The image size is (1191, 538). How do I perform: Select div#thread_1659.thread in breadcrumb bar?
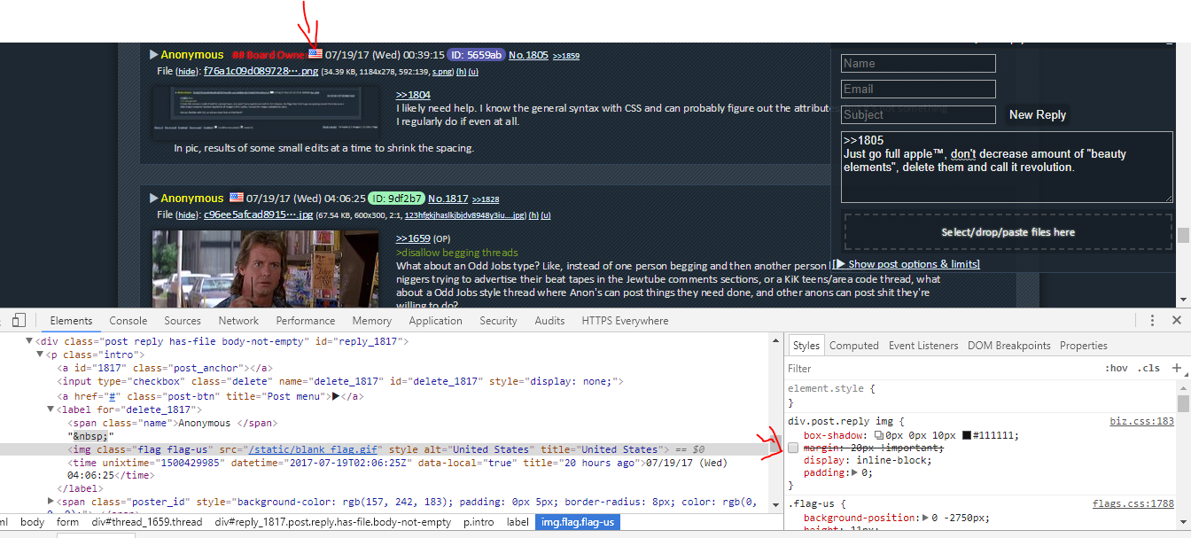pyautogui.click(x=146, y=522)
